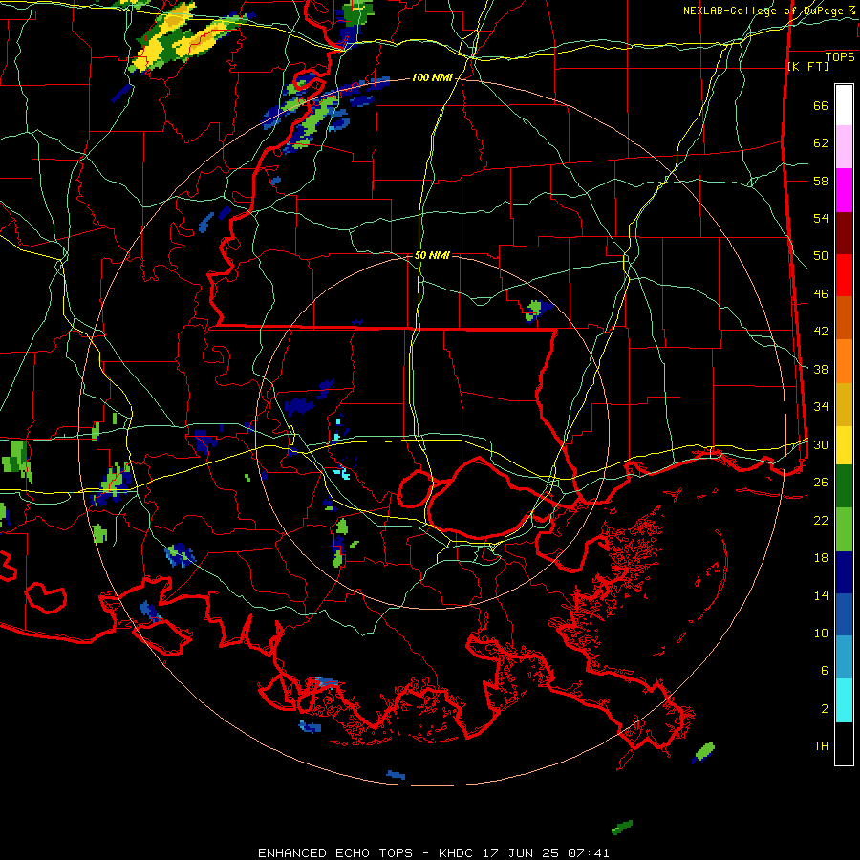Click the '50 NMI' range ring label

(x=432, y=255)
